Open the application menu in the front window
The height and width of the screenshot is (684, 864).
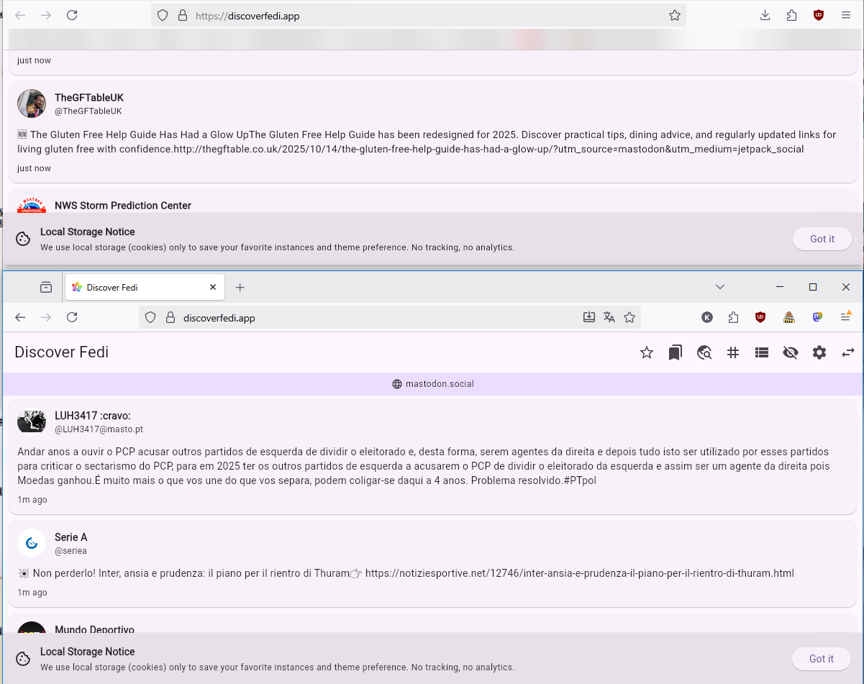coord(846,316)
